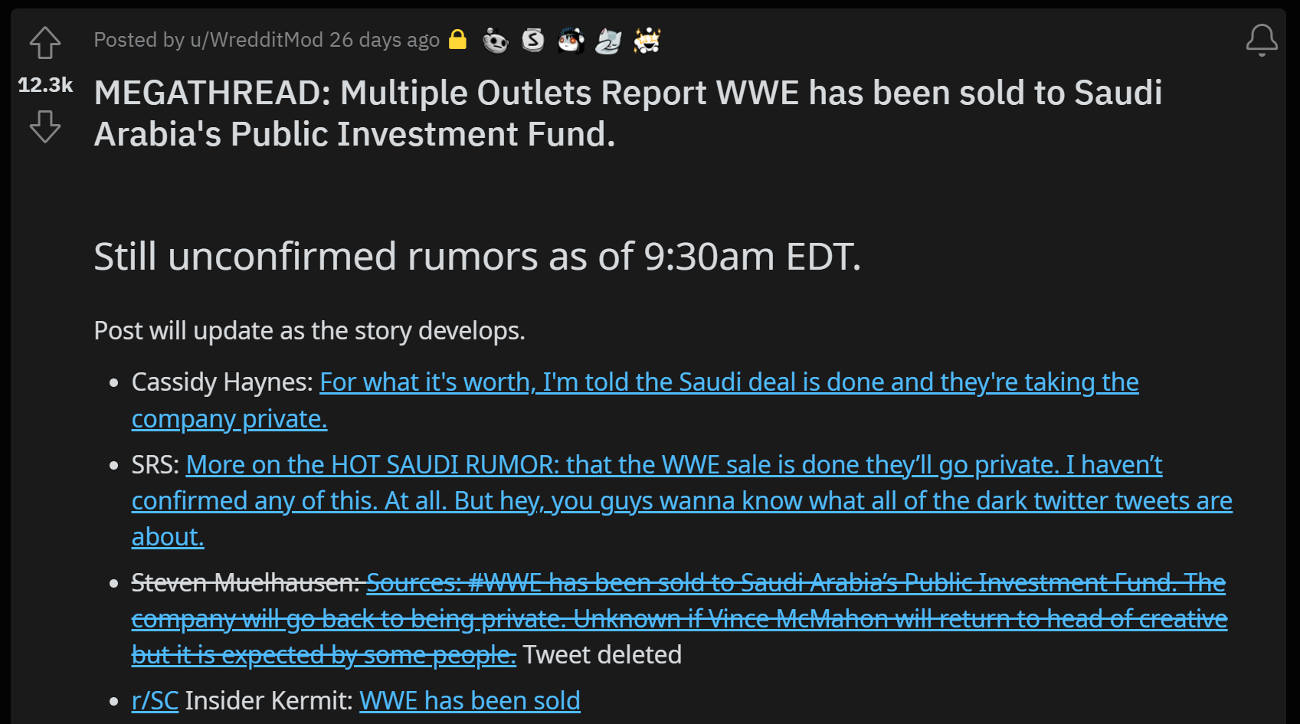Screen dimensions: 1300x724
Task: Upvote the WWE megathread post
Action: pos(45,43)
